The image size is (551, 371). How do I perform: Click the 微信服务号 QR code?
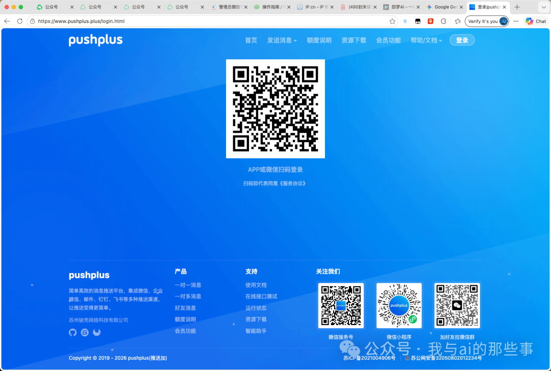coord(341,306)
